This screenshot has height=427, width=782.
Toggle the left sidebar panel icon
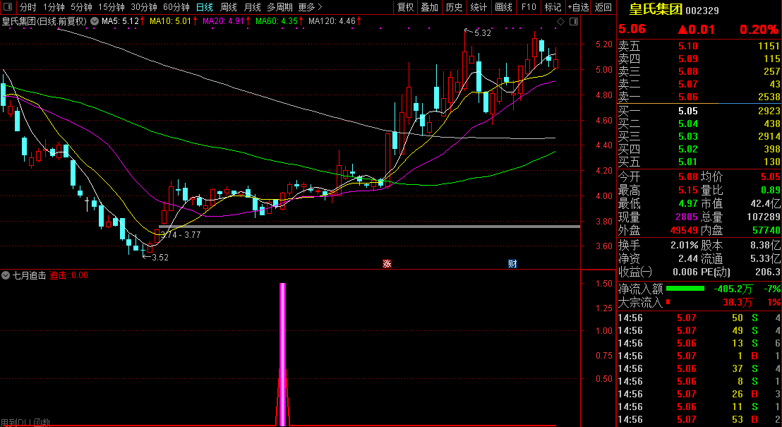[8, 7]
